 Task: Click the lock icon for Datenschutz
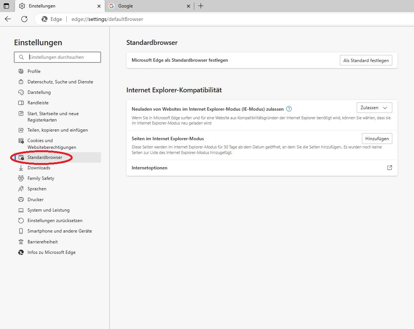(21, 82)
